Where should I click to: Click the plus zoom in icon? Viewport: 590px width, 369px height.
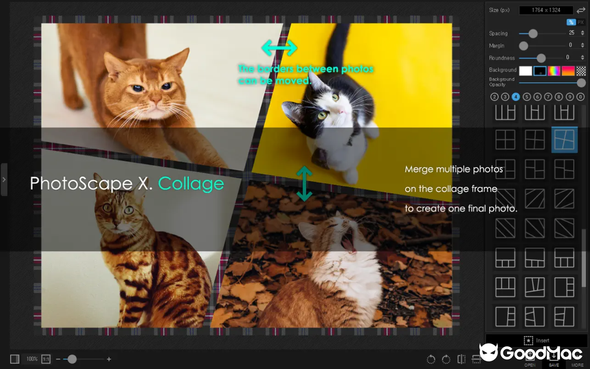[x=109, y=359]
